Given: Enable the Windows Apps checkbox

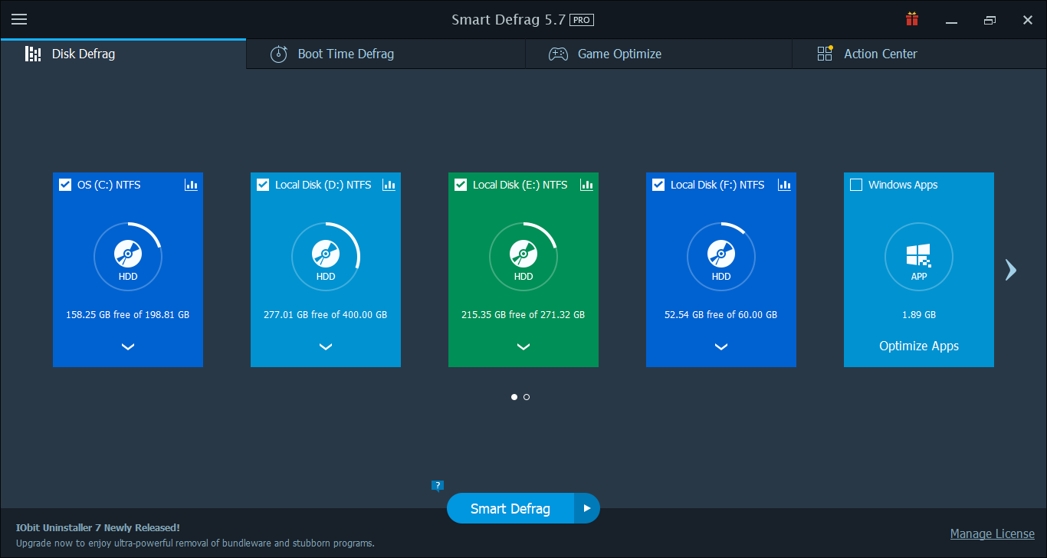Looking at the screenshot, I should click(x=855, y=184).
